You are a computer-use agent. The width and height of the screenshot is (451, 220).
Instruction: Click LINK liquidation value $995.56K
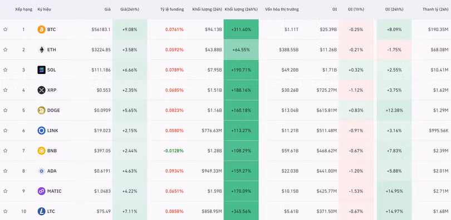tap(438, 131)
